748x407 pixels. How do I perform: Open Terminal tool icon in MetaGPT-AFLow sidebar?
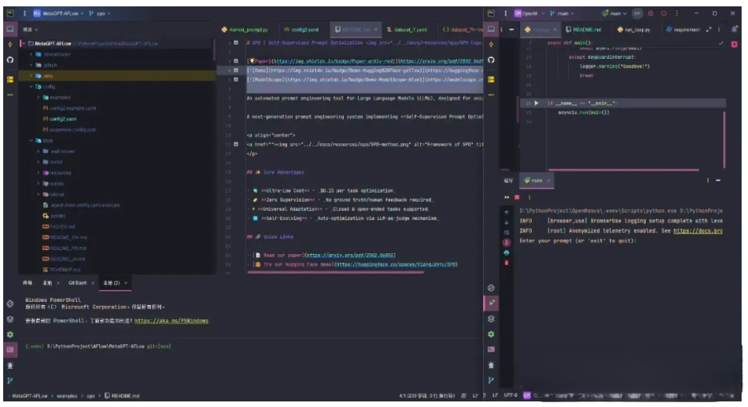point(10,350)
